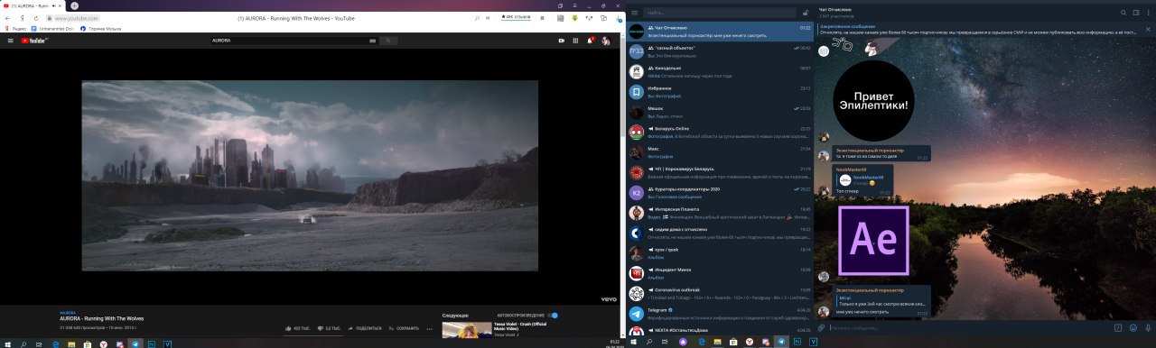The width and height of the screenshot is (1156, 348).
Task: Select the Беларусь Online chat in list
Action: click(719, 133)
